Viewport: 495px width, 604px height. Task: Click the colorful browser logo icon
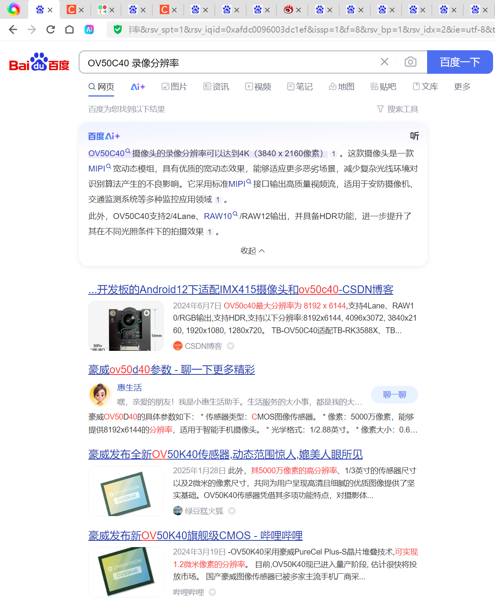[14, 9]
